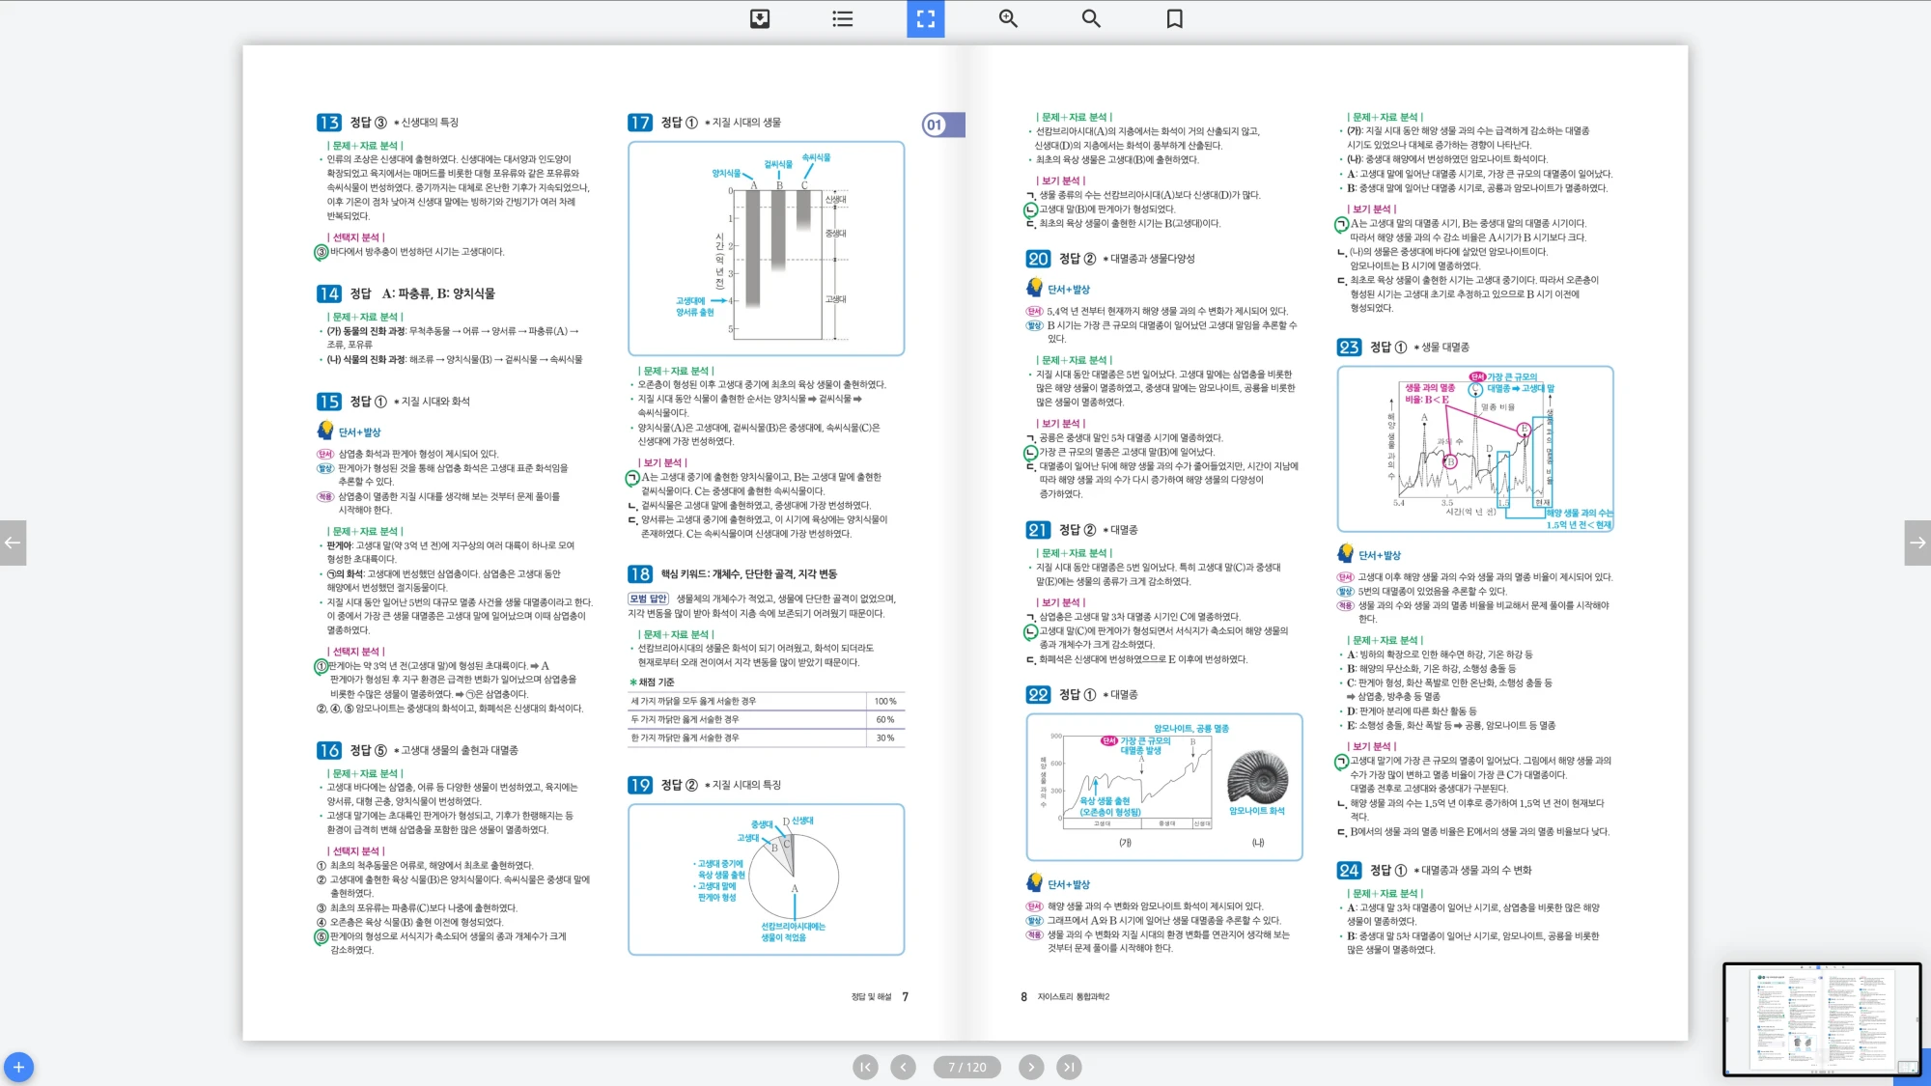The height and width of the screenshot is (1086, 1931).
Task: Click the 7 / 120 page indicator
Action: [x=966, y=1067]
